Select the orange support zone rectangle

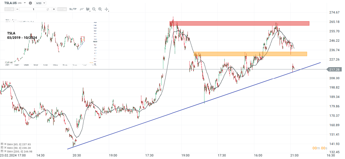click(250, 54)
